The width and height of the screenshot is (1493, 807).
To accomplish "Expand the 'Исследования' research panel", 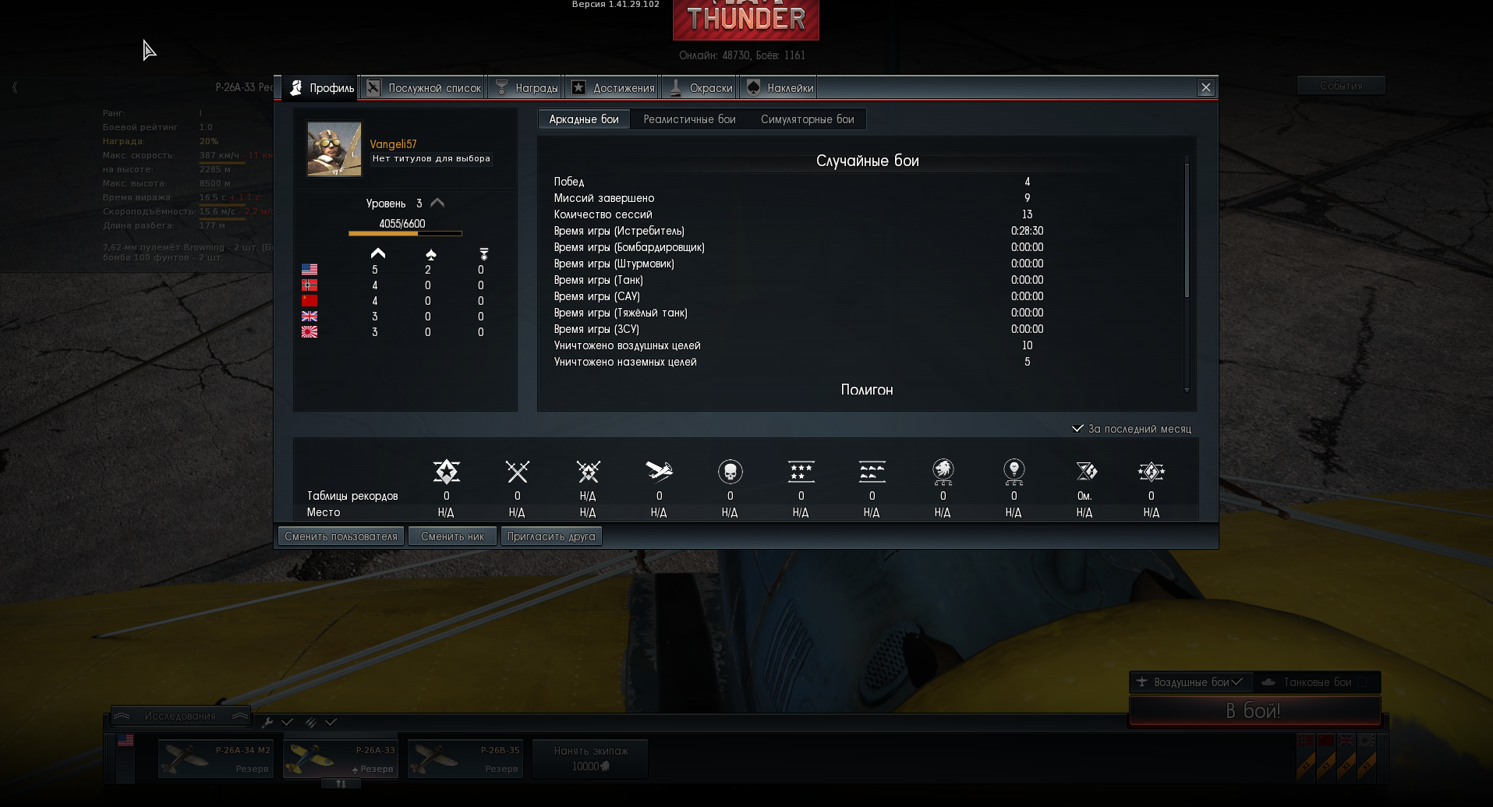I will 180,716.
